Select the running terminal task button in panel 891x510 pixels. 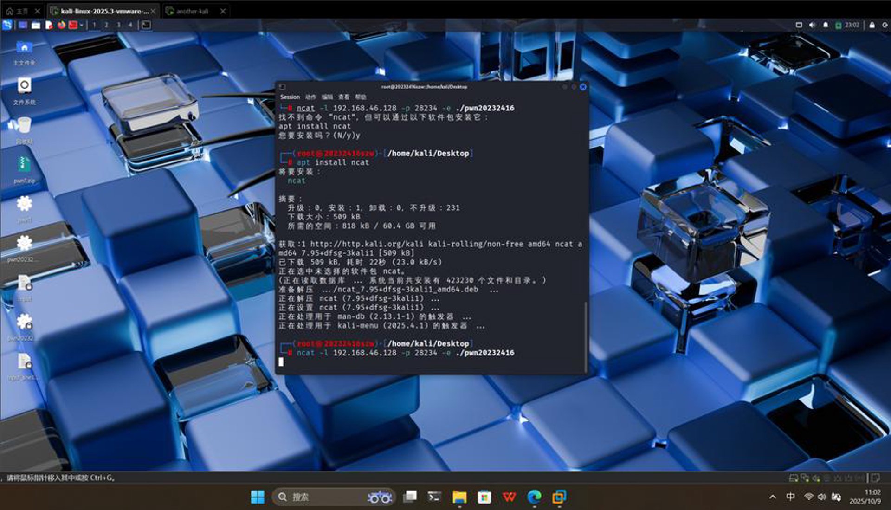coord(146,25)
